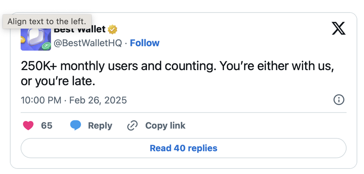Choose the Reply text label

pyautogui.click(x=100, y=126)
